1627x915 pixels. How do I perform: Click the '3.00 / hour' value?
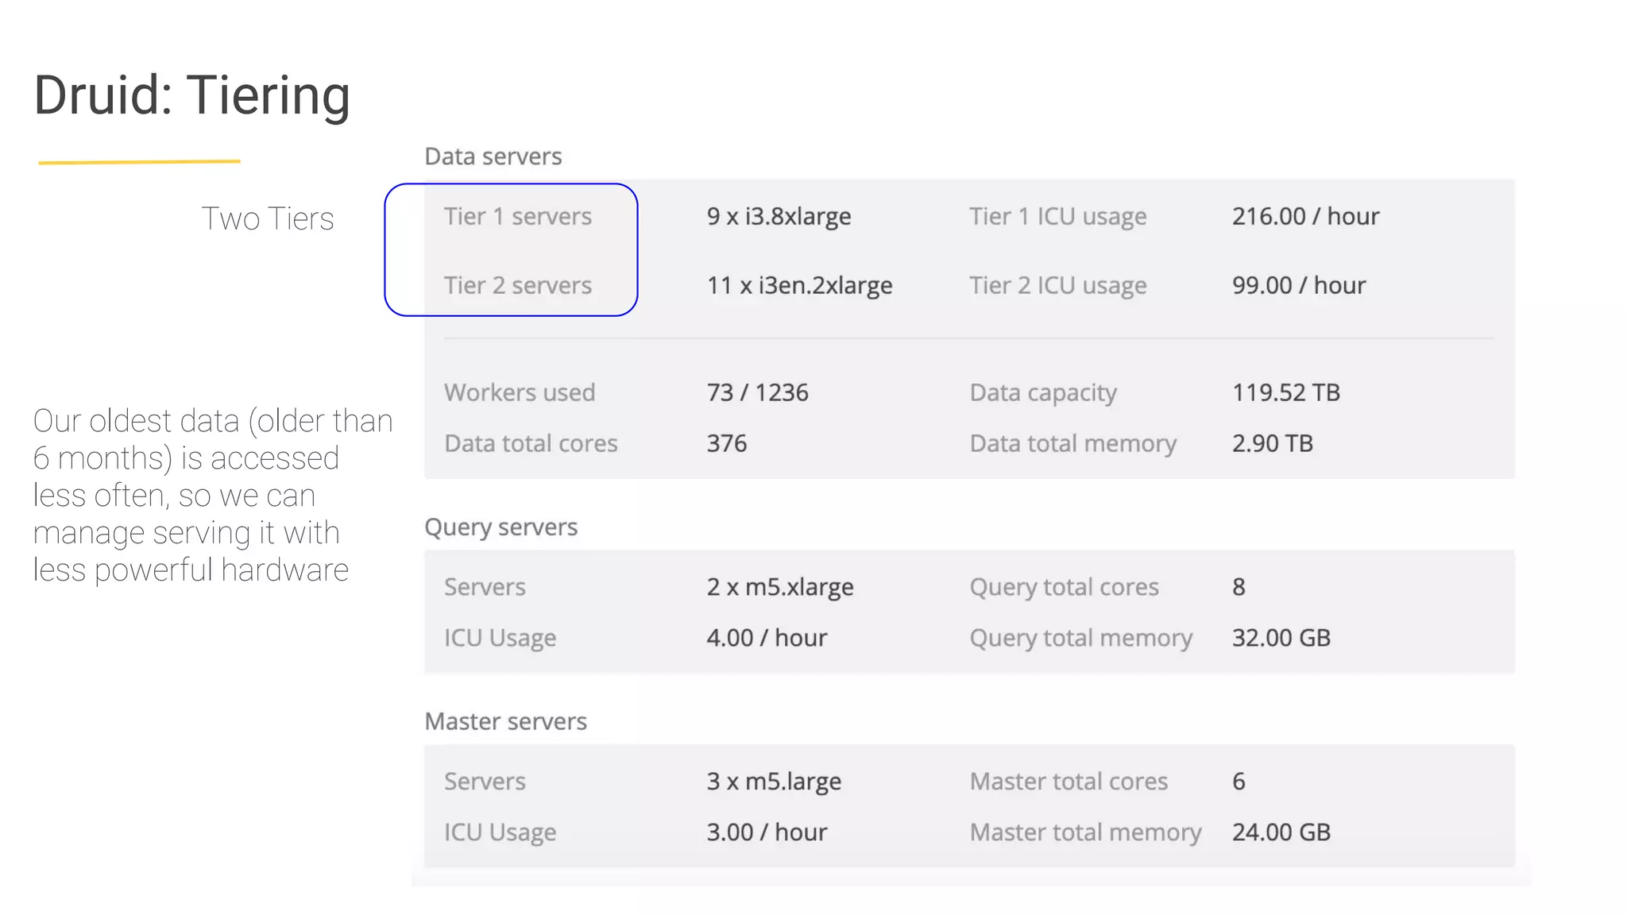(767, 832)
